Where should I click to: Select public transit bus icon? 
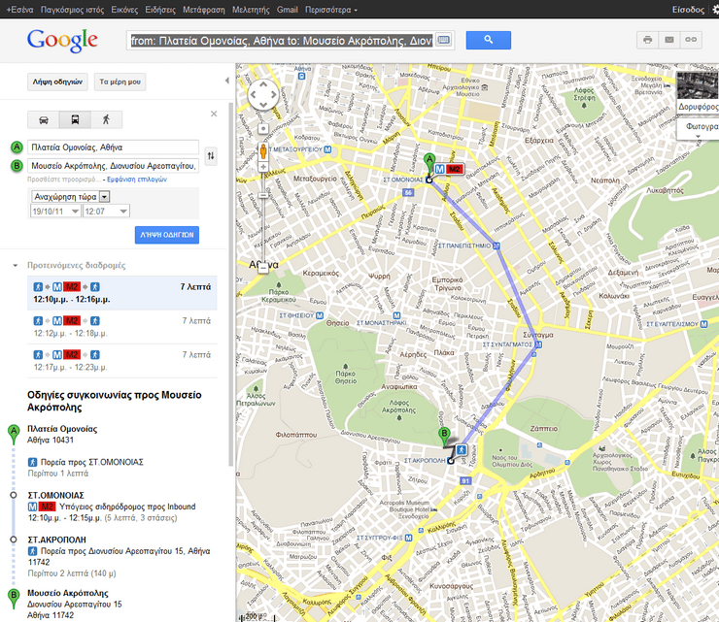click(75, 120)
